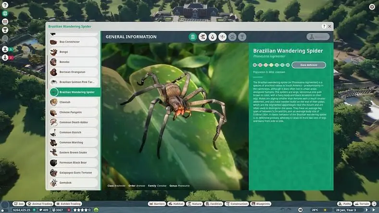Open the Facilities build menu
379x213 pixels.
214,204
